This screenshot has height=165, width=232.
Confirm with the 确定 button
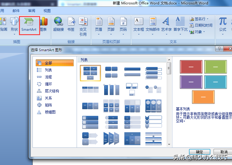[200, 152]
